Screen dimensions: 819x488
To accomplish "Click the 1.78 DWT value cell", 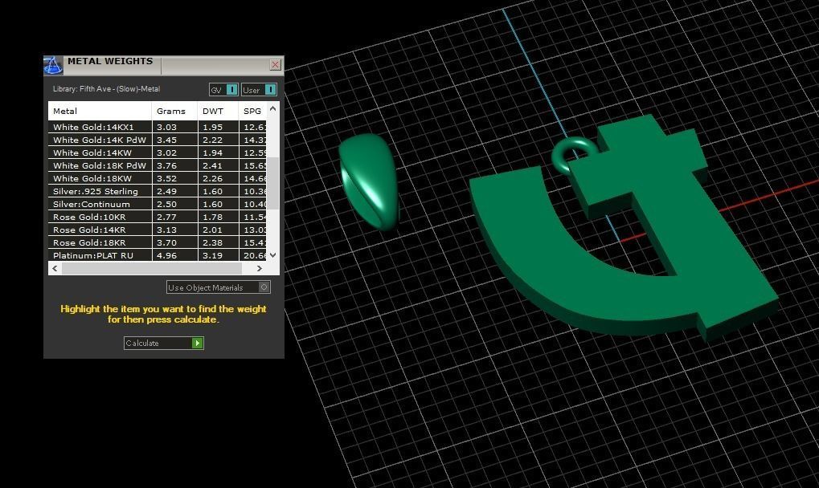I will pos(219,217).
